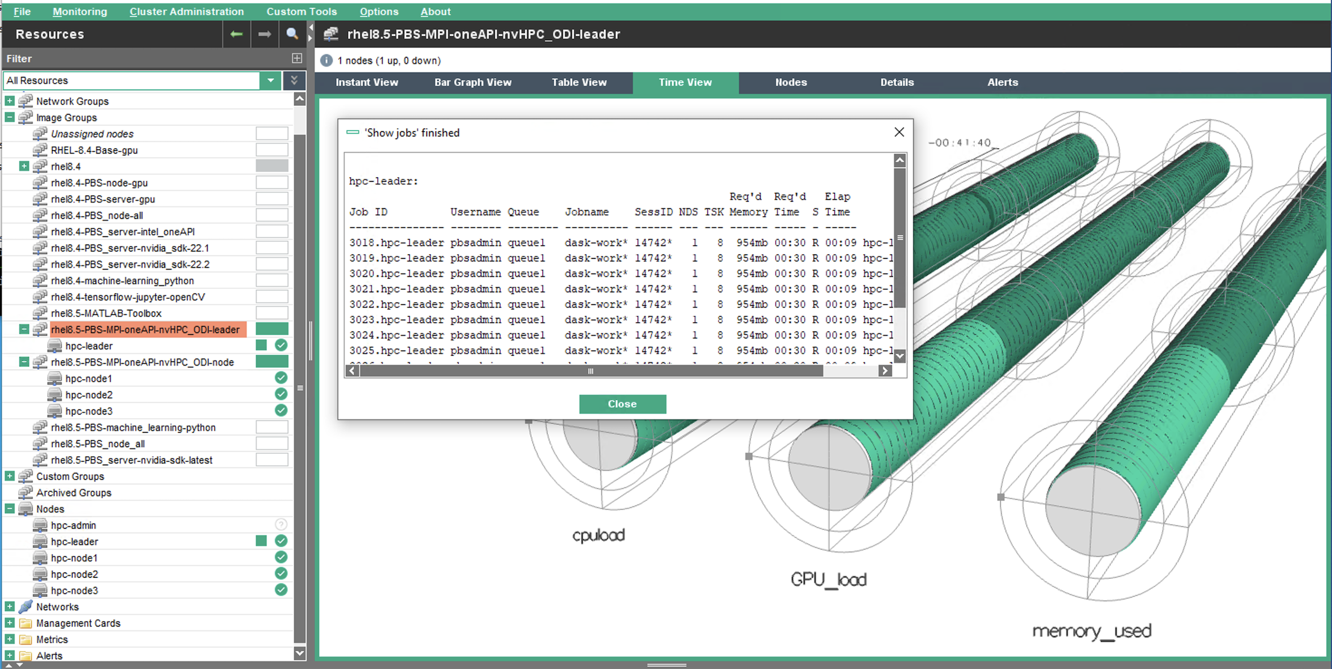Click the forward arrow in Resources header
Viewport: 1332px width, 669px height.
(x=264, y=34)
